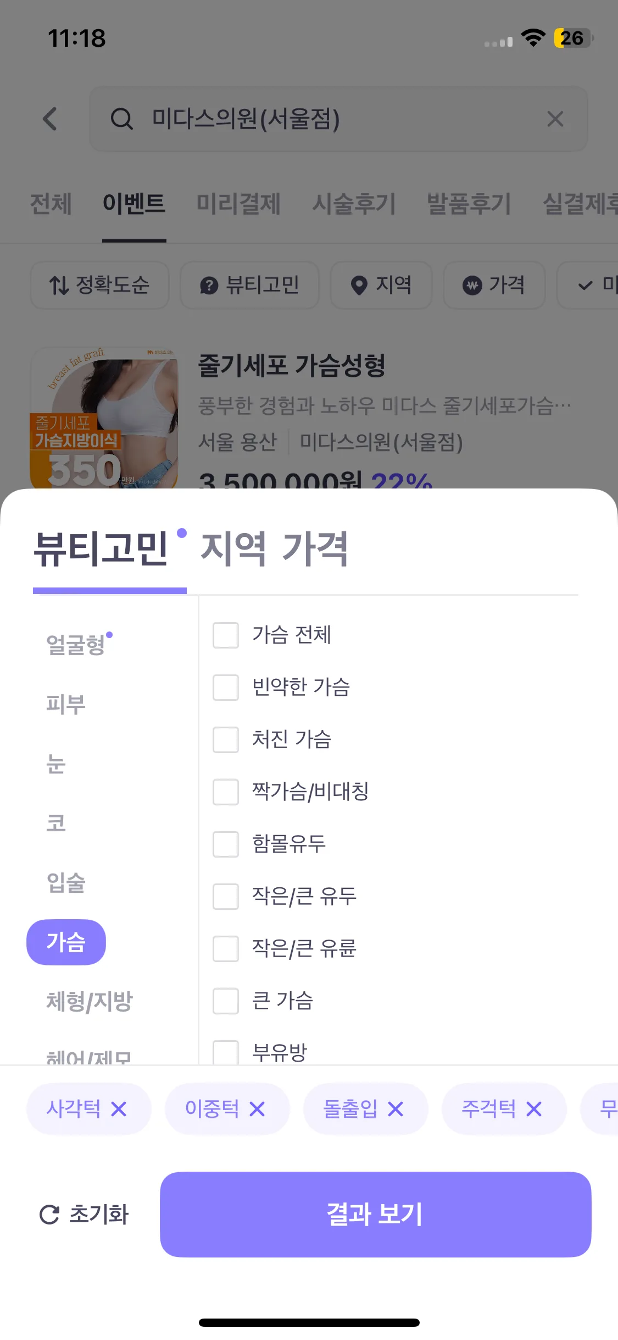Open the 뷰티고민 filter chip

(x=249, y=285)
